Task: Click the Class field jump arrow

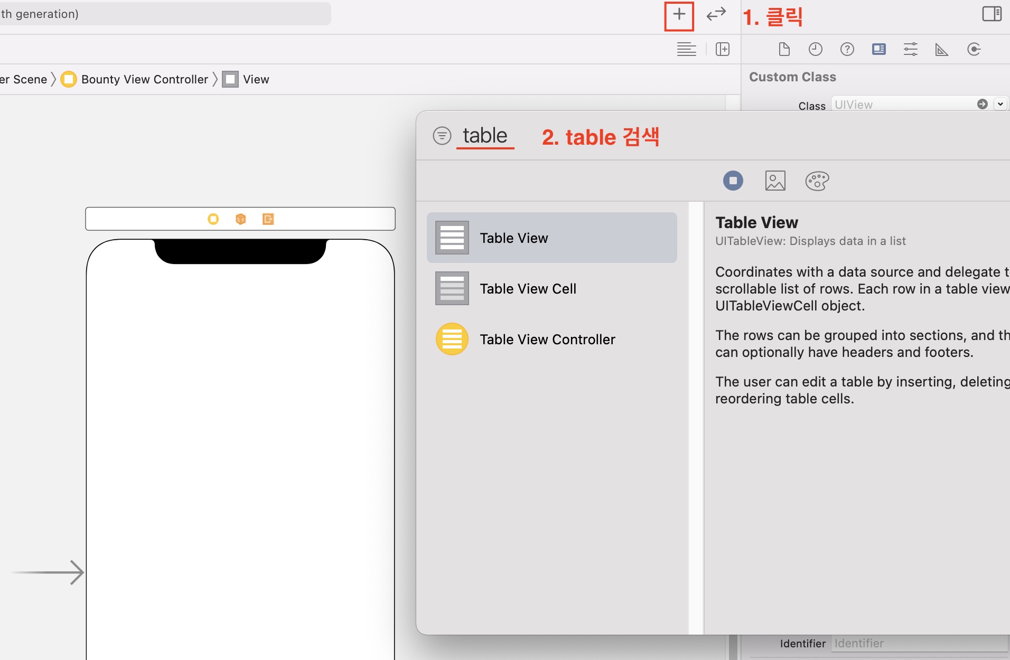Action: coord(982,104)
